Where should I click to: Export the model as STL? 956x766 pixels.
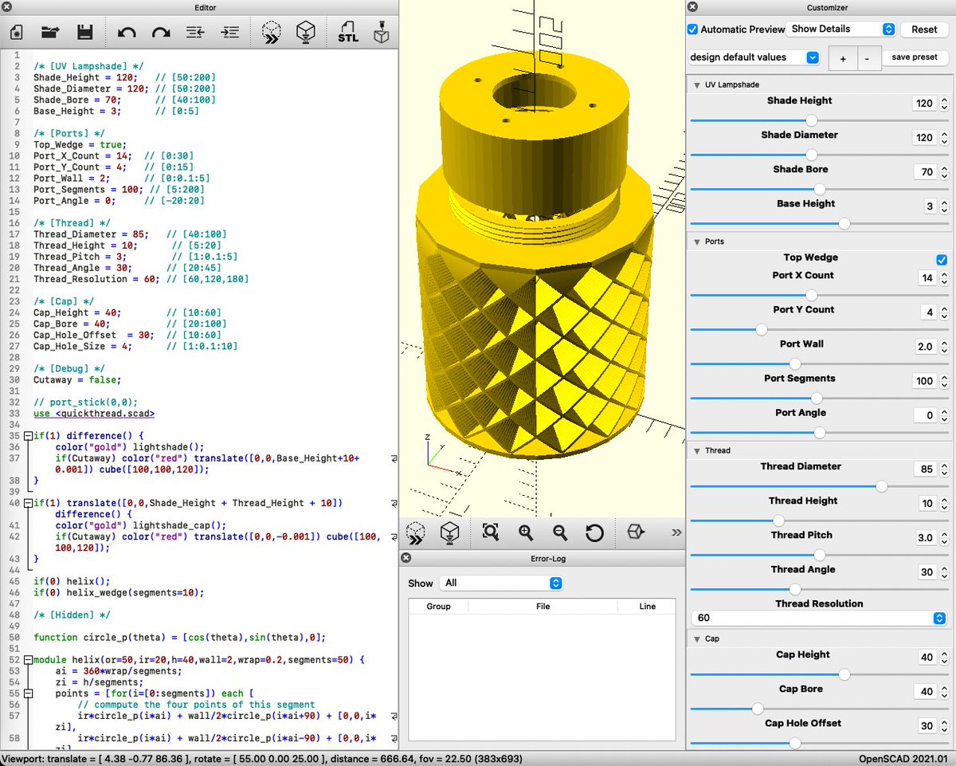click(348, 32)
